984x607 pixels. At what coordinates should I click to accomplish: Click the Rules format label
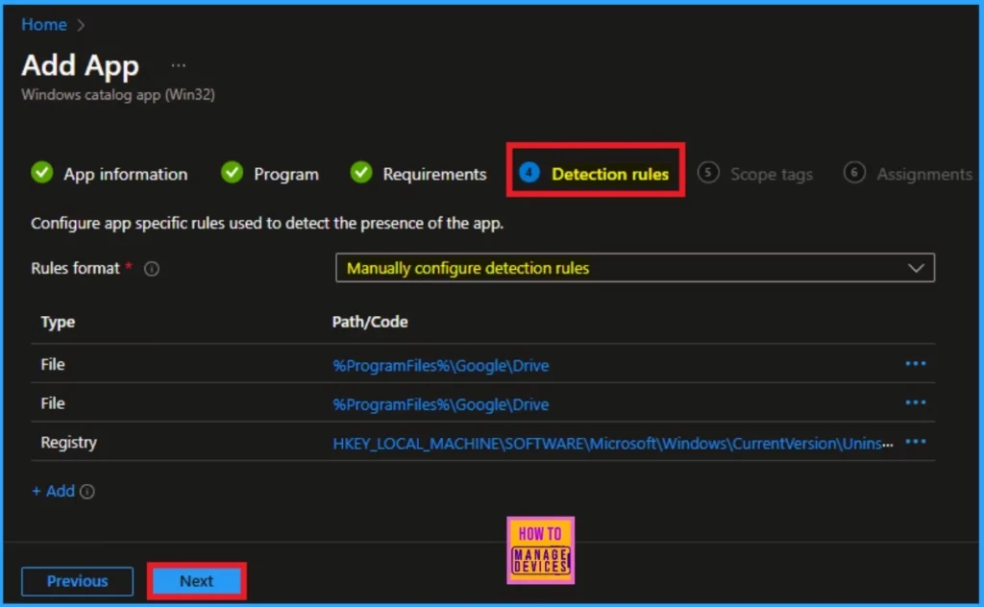coord(75,268)
